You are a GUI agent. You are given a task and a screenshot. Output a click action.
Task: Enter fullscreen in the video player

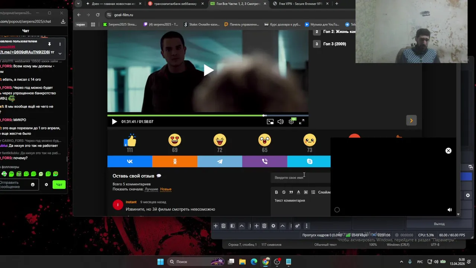click(302, 122)
